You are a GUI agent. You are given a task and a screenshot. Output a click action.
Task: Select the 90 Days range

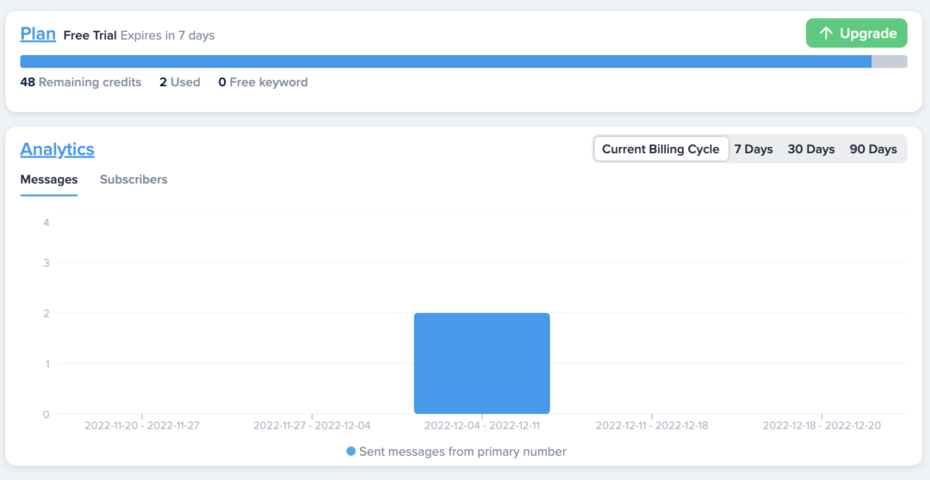point(873,149)
